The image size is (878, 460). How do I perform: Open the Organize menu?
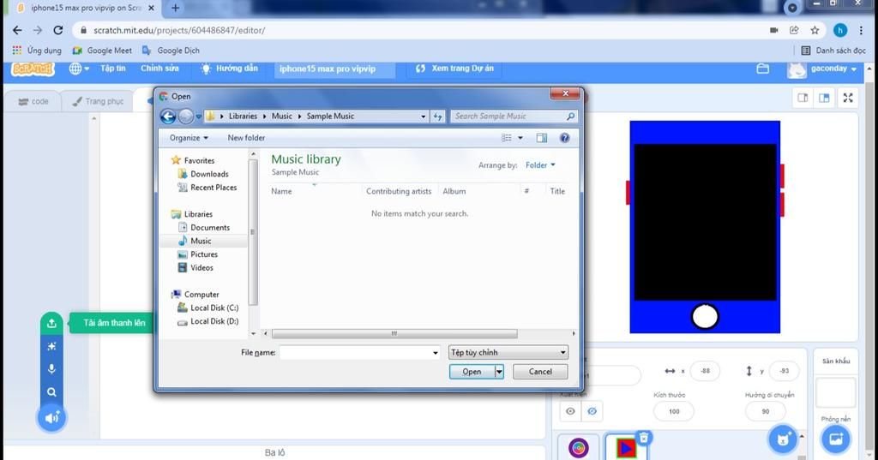(x=189, y=138)
